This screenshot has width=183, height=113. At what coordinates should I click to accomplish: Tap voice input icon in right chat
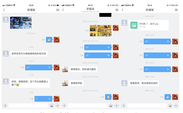pyautogui.click(x=124, y=106)
